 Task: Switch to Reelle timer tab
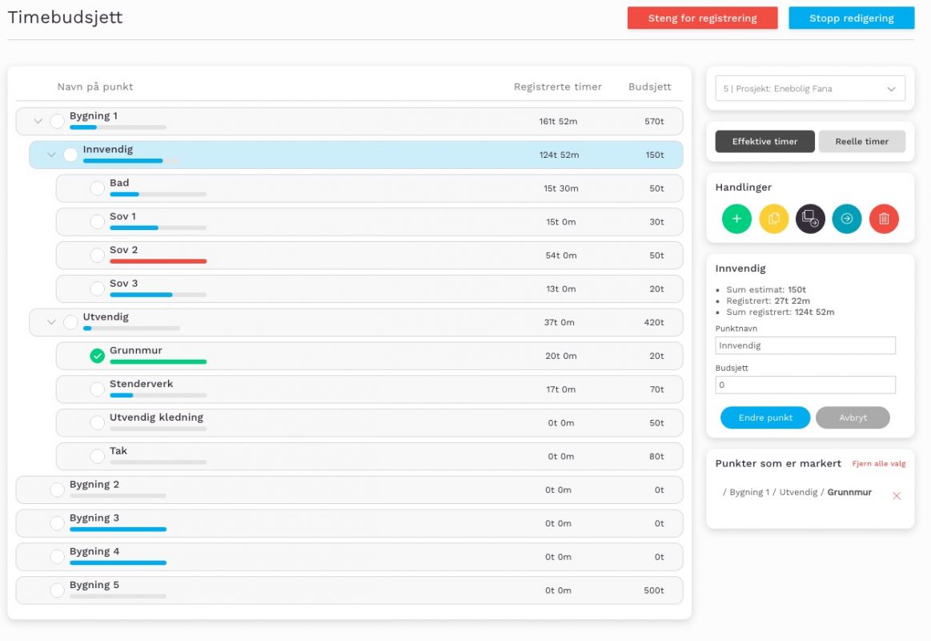[861, 142]
